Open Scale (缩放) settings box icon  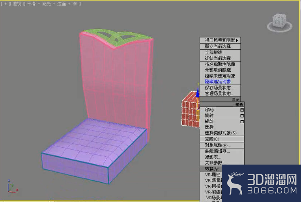click(x=242, y=122)
